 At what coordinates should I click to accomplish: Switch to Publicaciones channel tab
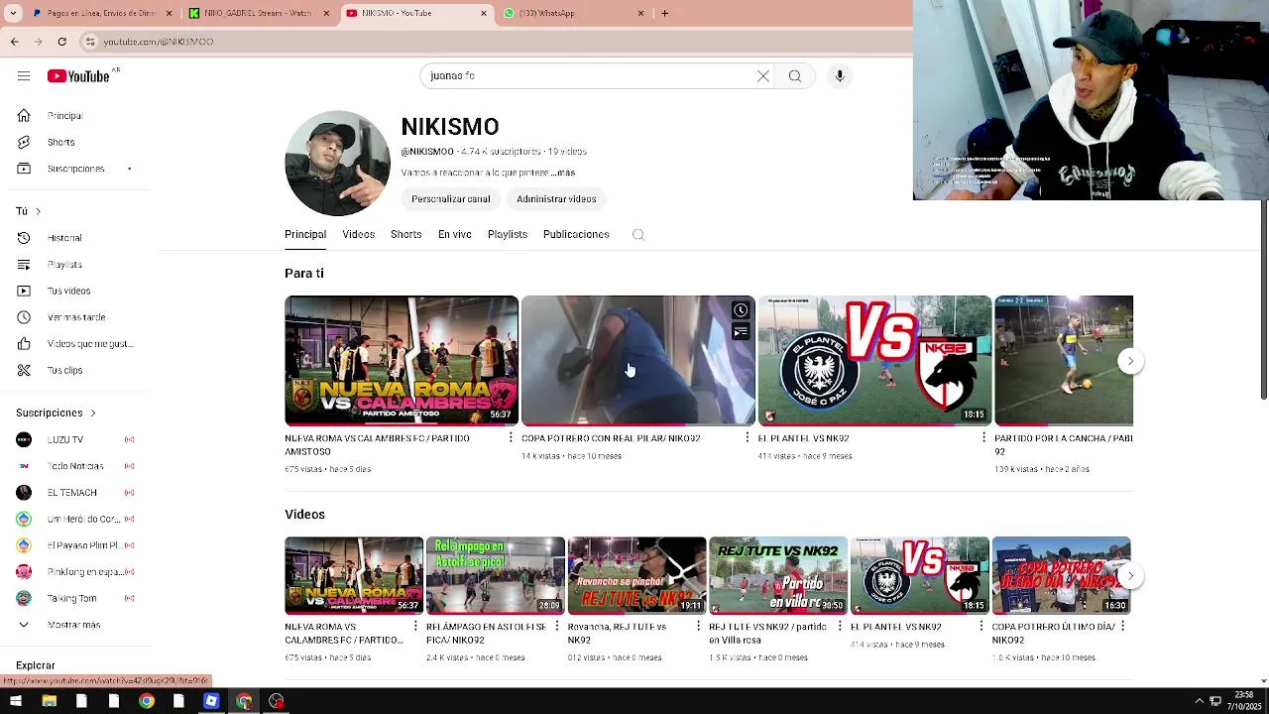pyautogui.click(x=576, y=235)
